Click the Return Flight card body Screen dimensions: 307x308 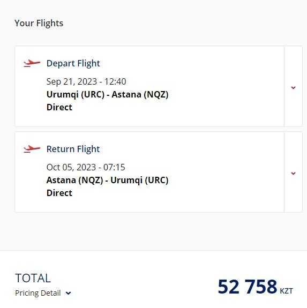[x=149, y=172]
